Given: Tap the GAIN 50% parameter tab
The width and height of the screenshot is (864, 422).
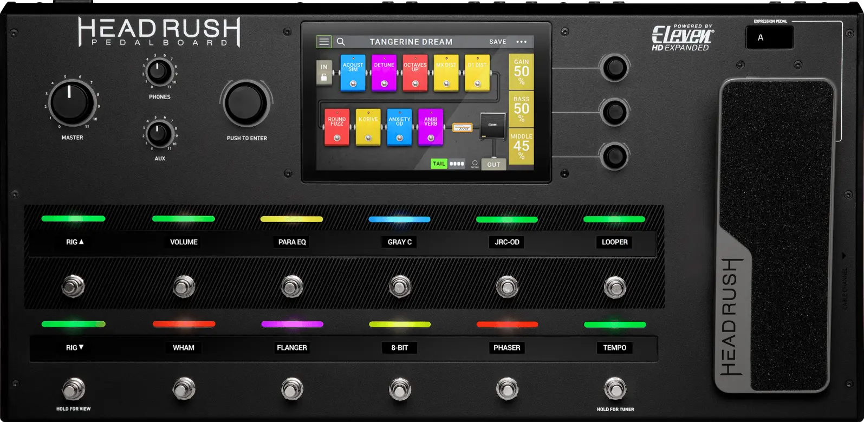Looking at the screenshot, I should pyautogui.click(x=521, y=72).
